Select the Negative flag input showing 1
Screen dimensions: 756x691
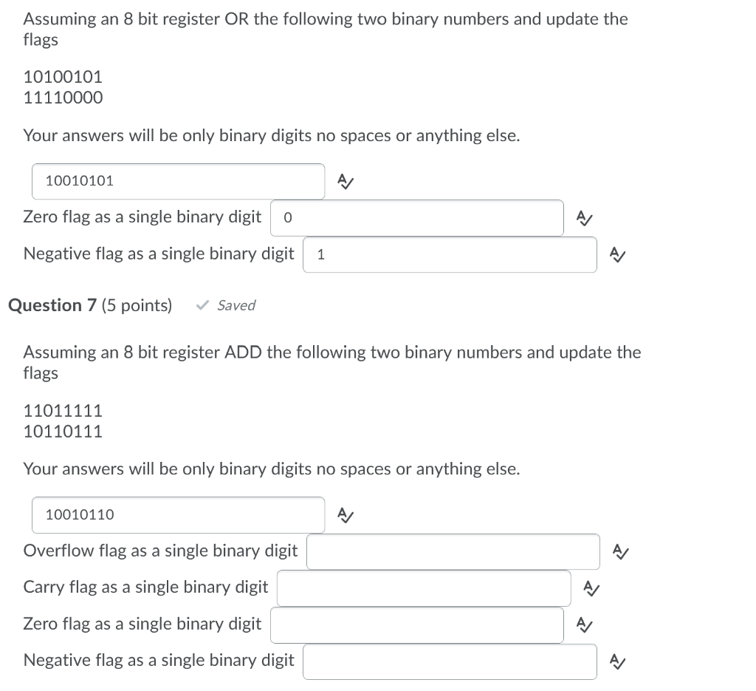[449, 254]
